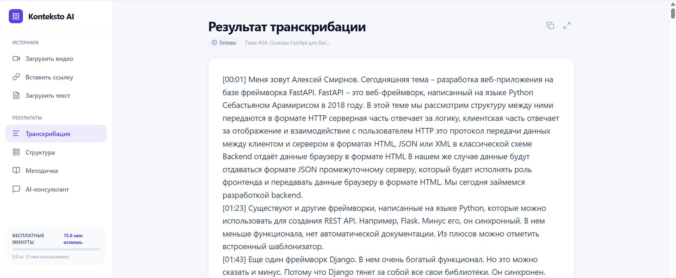Viewport: 676px width, 278px height.
Task: Click the [01:43] timestamp in transcript
Action: [x=234, y=260]
